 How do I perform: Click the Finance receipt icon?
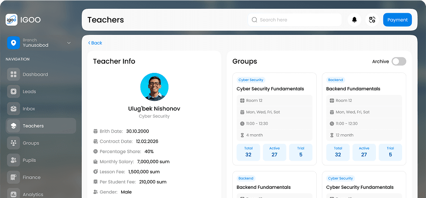click(x=13, y=177)
